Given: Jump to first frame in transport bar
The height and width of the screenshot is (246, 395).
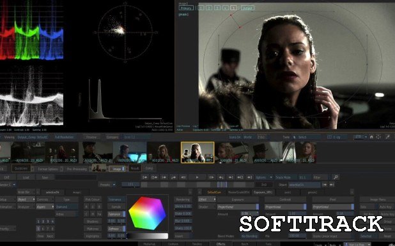Looking at the screenshot, I should pyautogui.click(x=145, y=177).
